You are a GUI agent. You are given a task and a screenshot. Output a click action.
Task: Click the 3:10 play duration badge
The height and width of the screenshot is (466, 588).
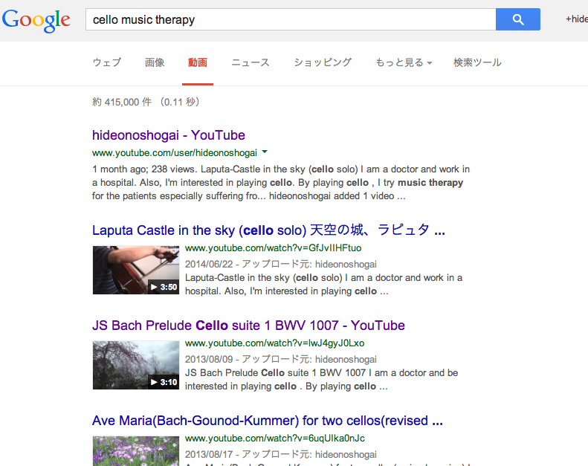click(x=164, y=383)
